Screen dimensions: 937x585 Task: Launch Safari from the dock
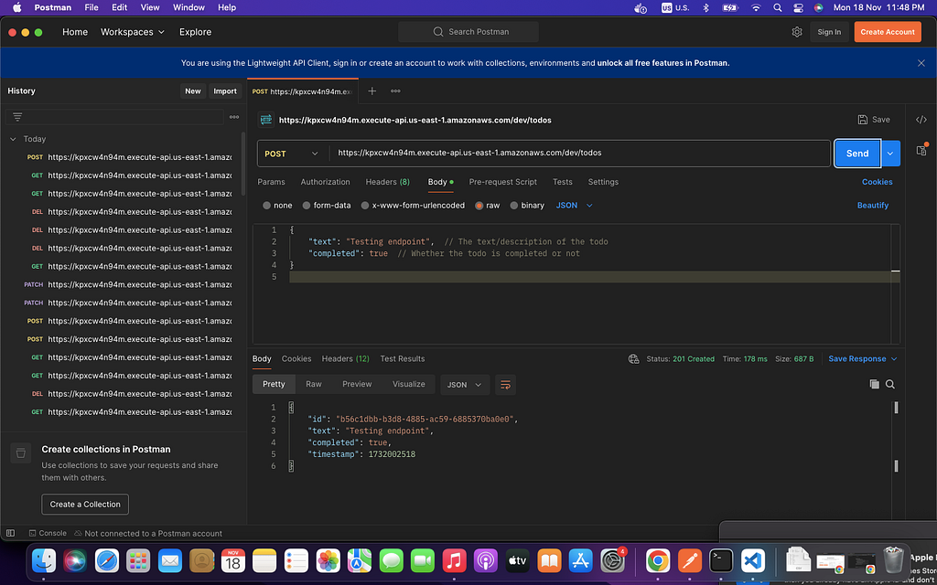[107, 560]
